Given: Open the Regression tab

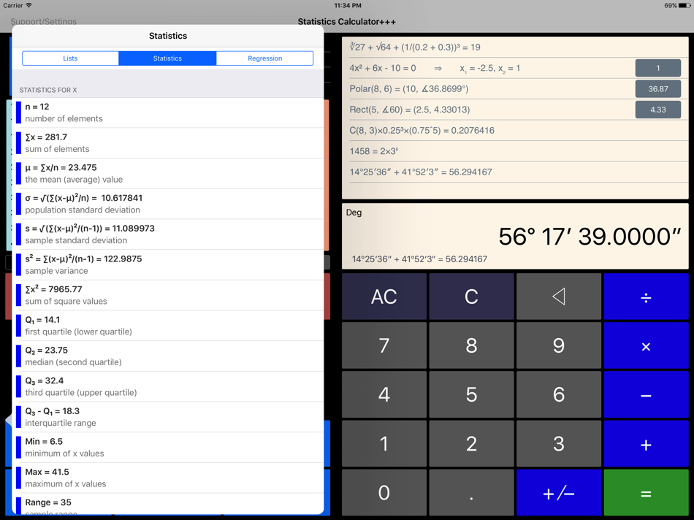Looking at the screenshot, I should click(264, 58).
